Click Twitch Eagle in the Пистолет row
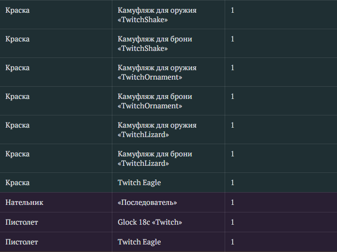This screenshot has width=337, height=252. point(139,242)
